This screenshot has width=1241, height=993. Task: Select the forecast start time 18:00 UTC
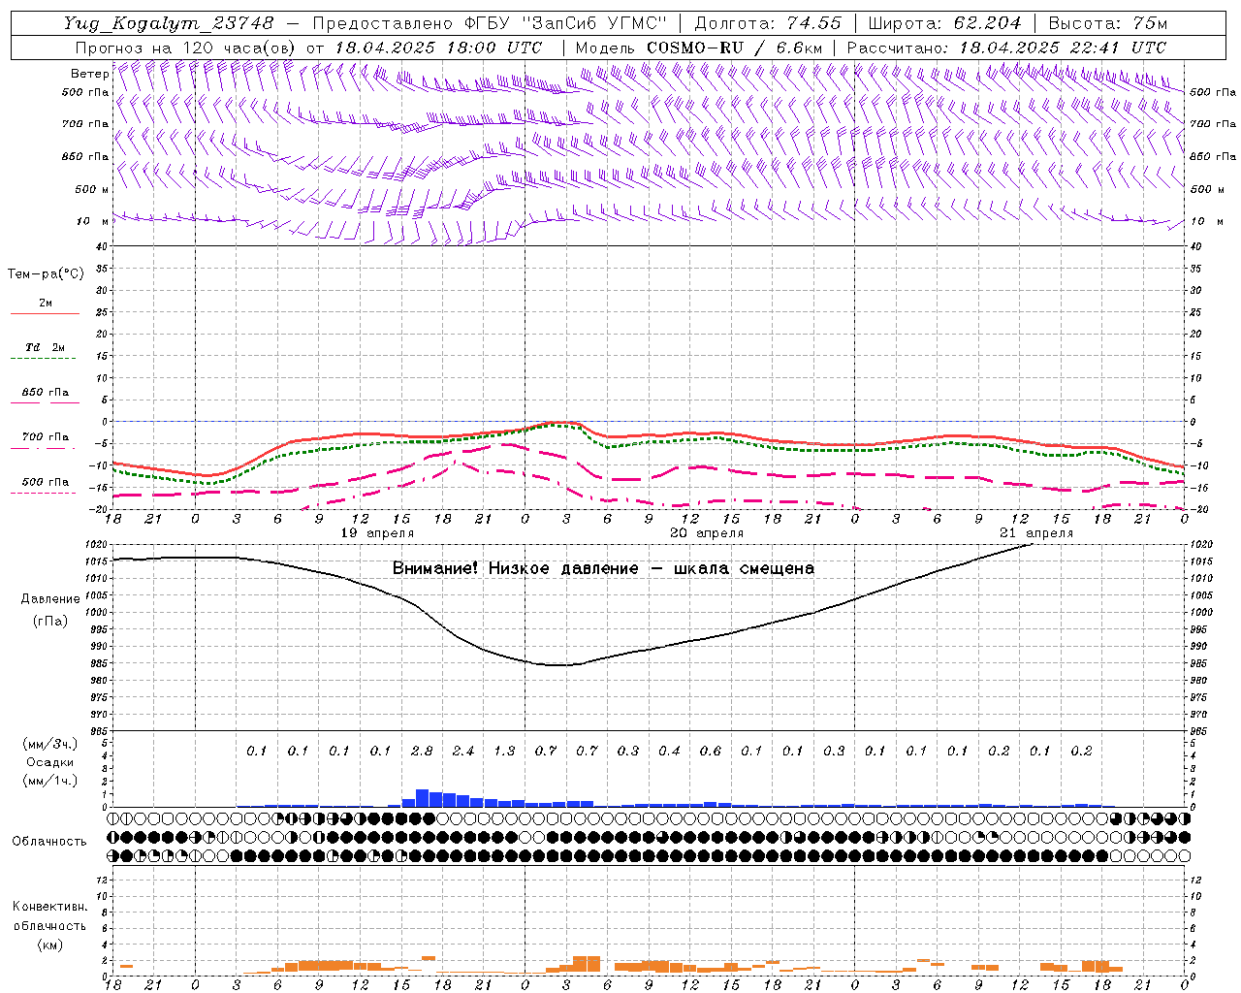tap(494, 48)
